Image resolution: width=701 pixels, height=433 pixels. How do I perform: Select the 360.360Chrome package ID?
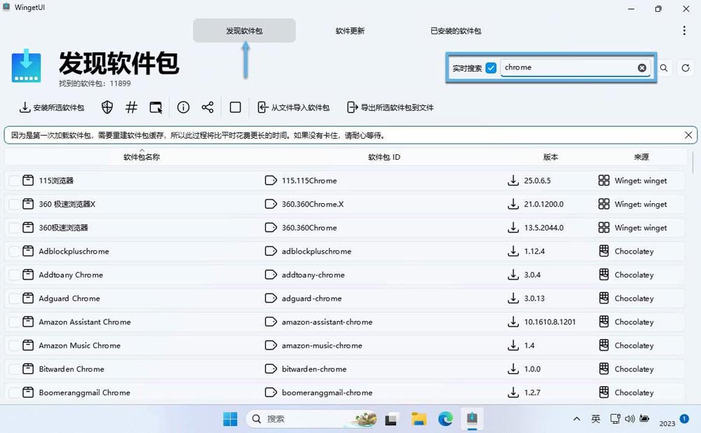(x=309, y=228)
